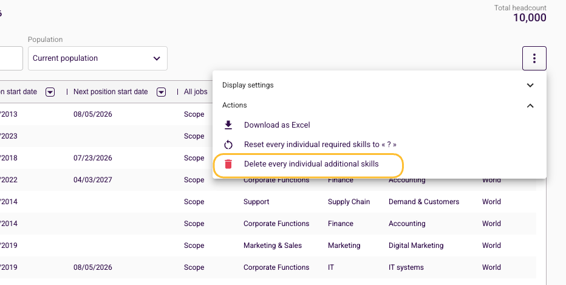Click the Marketing cell in Digital Marketing row
The image size is (566, 285).
coord(344,246)
